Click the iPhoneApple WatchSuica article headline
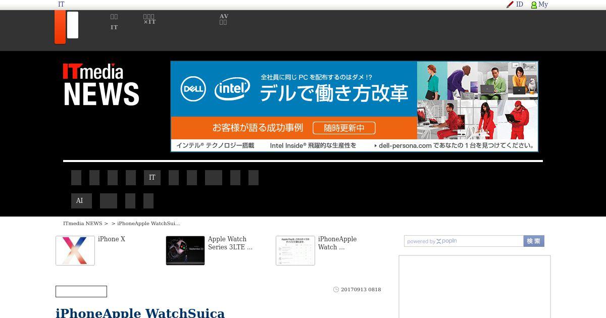 pos(140,313)
